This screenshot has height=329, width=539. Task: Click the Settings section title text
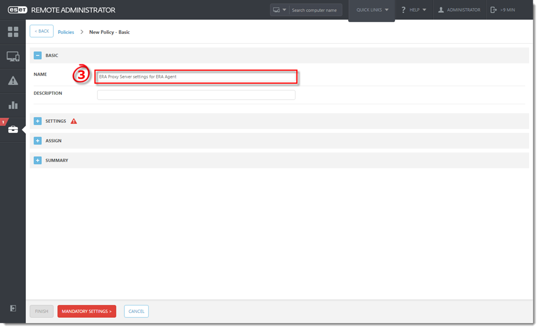[56, 121]
